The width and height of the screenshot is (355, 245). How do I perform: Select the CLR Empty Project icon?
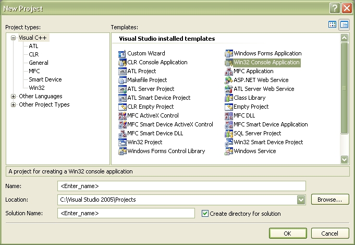123,107
